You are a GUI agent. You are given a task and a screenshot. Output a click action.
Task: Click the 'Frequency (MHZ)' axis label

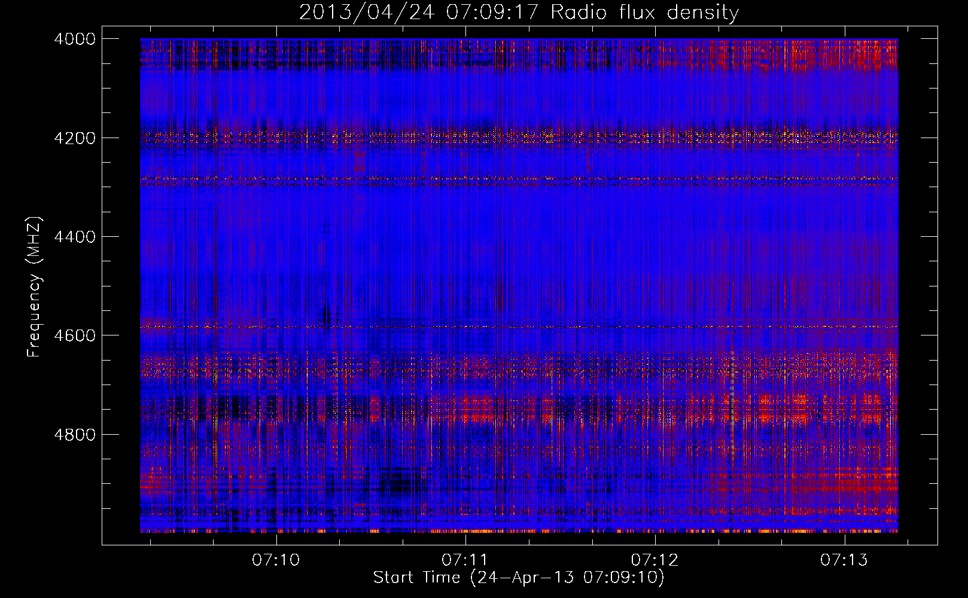click(x=34, y=287)
